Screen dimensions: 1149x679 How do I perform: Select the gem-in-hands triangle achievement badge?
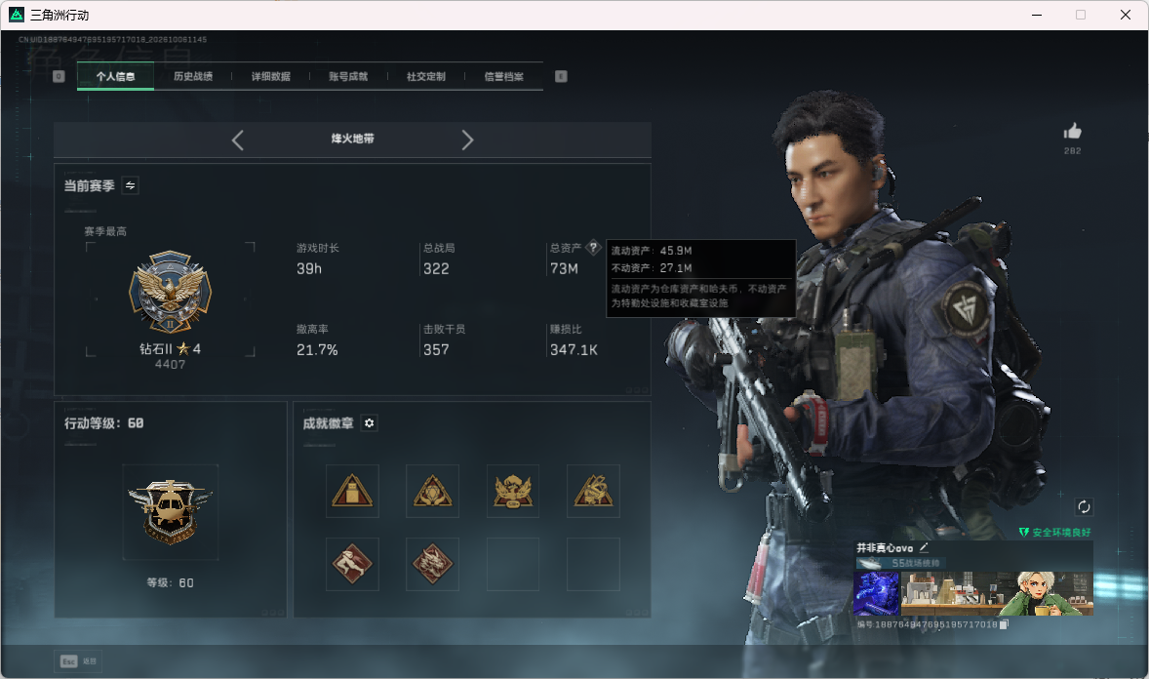tap(432, 491)
